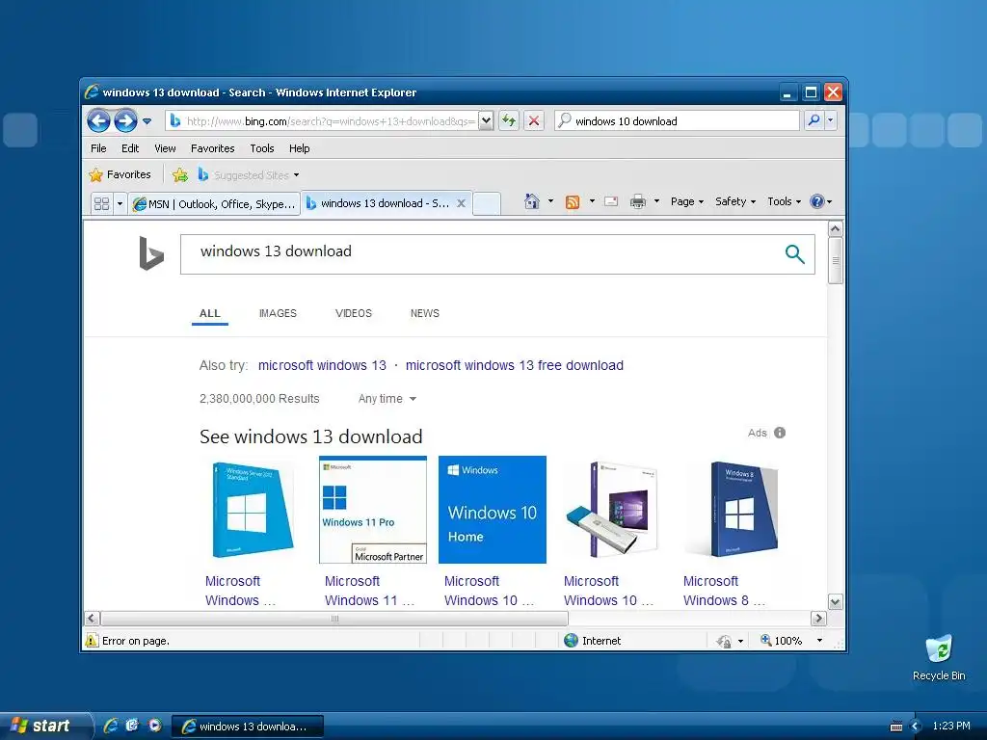Open the Help menu
This screenshot has height=740, width=987.
pos(300,148)
